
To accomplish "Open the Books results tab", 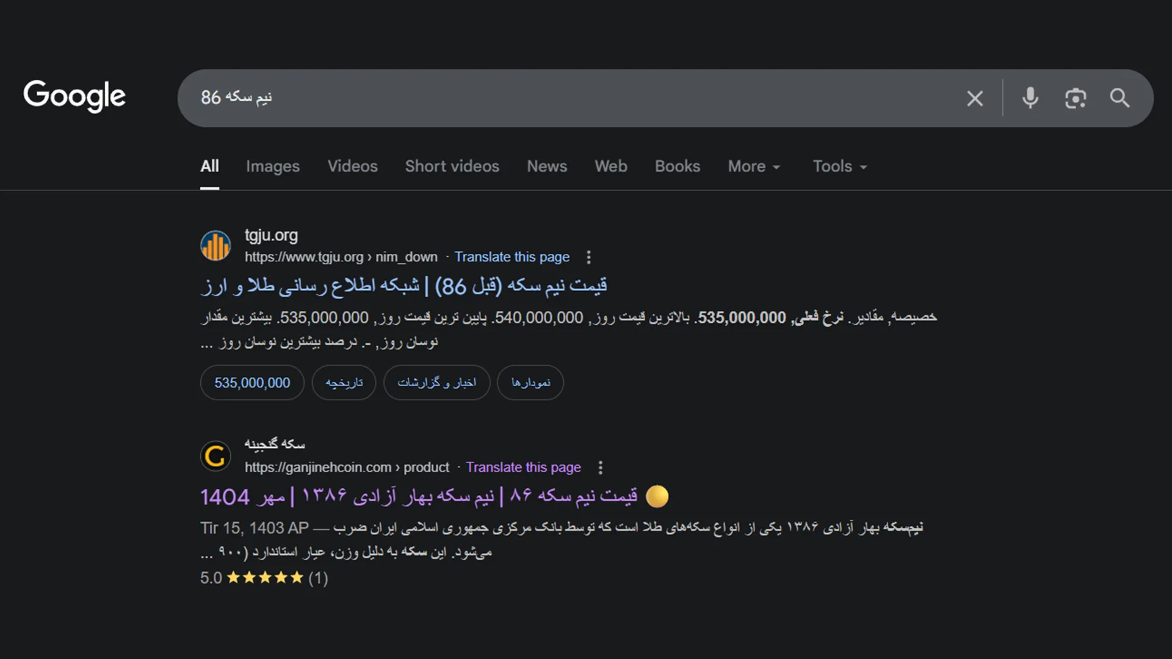I will [677, 167].
